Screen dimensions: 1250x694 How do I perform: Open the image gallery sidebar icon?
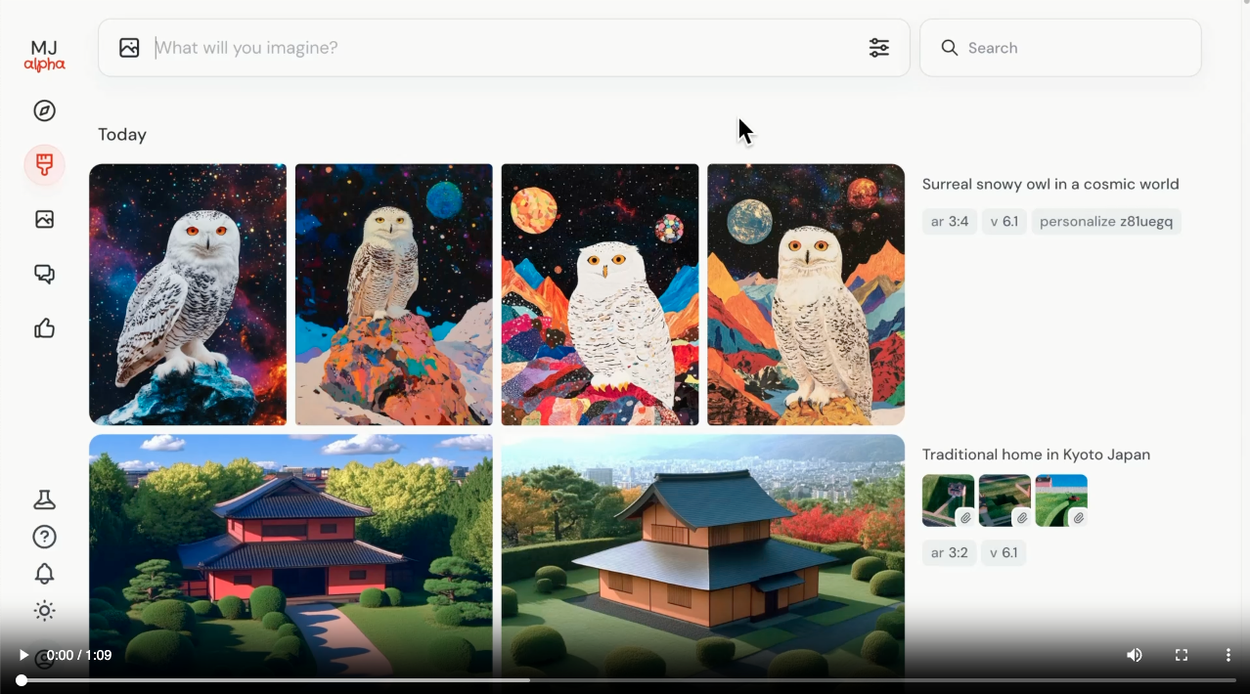click(45, 220)
